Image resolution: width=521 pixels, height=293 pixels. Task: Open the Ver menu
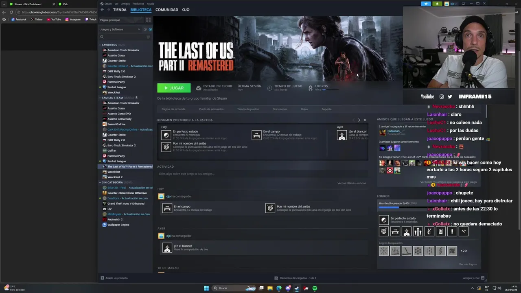pos(116,4)
